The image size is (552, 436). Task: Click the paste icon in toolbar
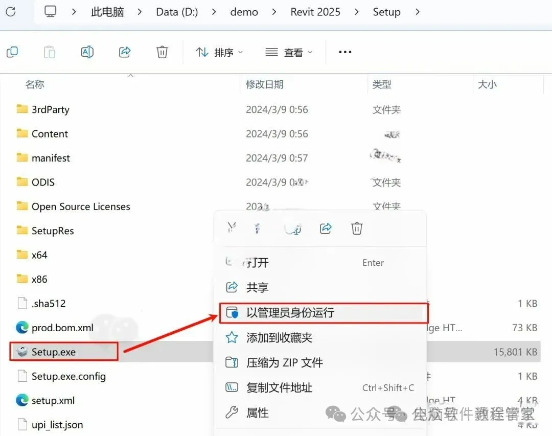[49, 52]
